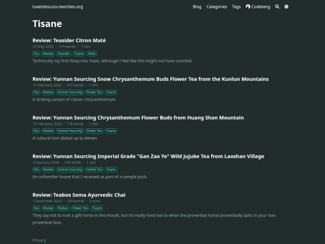Click summary starting 'They say not to look a gift horse'

(x=155, y=219)
